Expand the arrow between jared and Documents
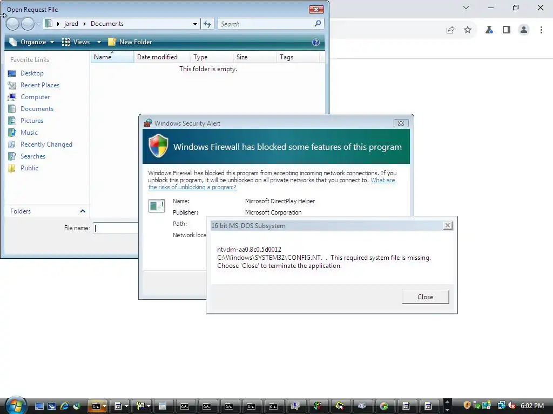 [85, 24]
